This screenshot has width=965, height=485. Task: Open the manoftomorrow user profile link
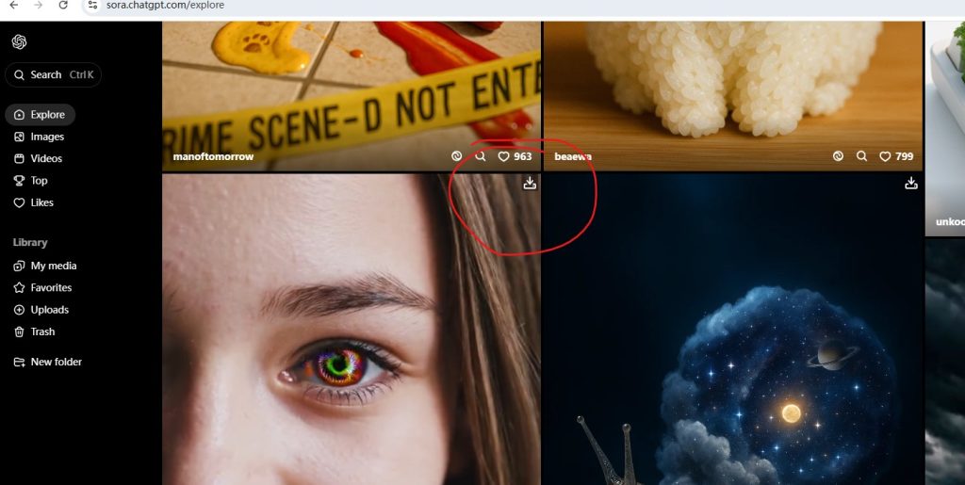[213, 156]
